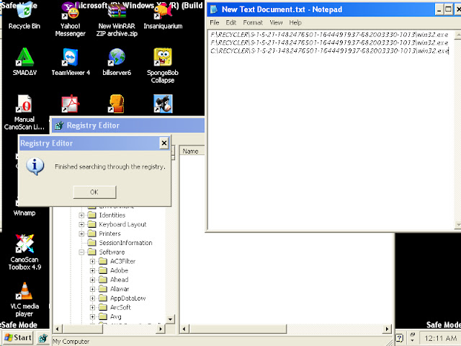Click values pane scroll right arrow
The height and width of the screenshot is (346, 461).
(x=388, y=329)
